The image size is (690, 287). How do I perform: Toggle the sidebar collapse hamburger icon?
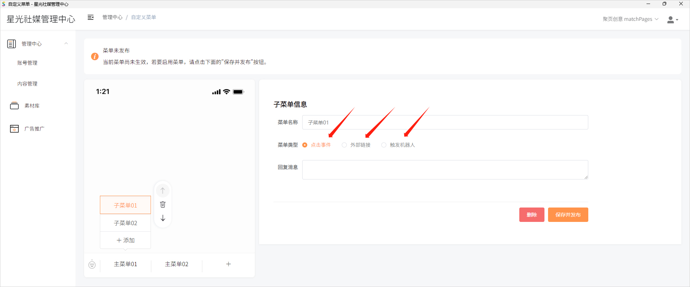91,17
